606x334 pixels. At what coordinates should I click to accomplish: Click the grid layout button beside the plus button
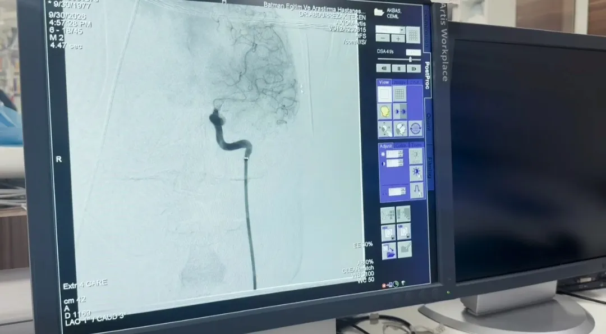(413, 35)
